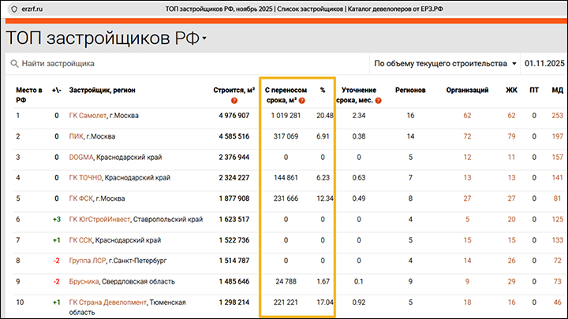This screenshot has width=568, height=319.
Task: Open the ПИК developer link
Action: (77, 136)
